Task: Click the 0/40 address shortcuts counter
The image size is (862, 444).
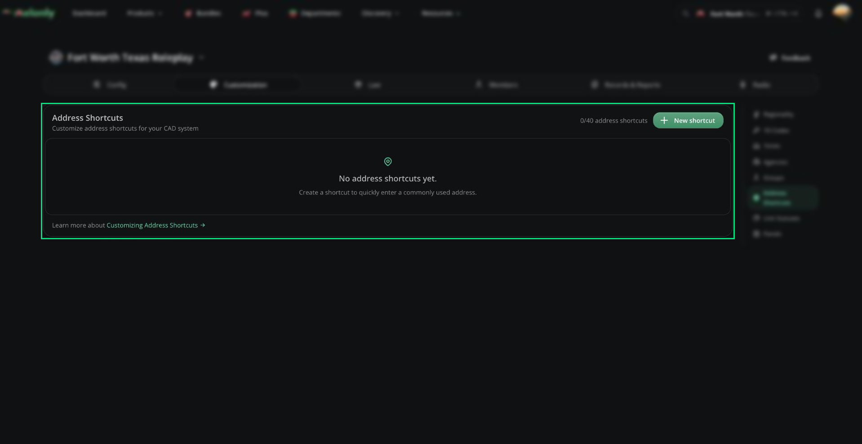Action: click(613, 120)
